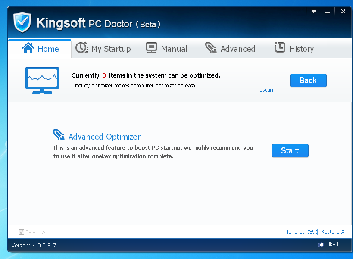This screenshot has height=259, width=353.
Task: Click the My Startup clock icon
Action: pyautogui.click(x=82, y=48)
